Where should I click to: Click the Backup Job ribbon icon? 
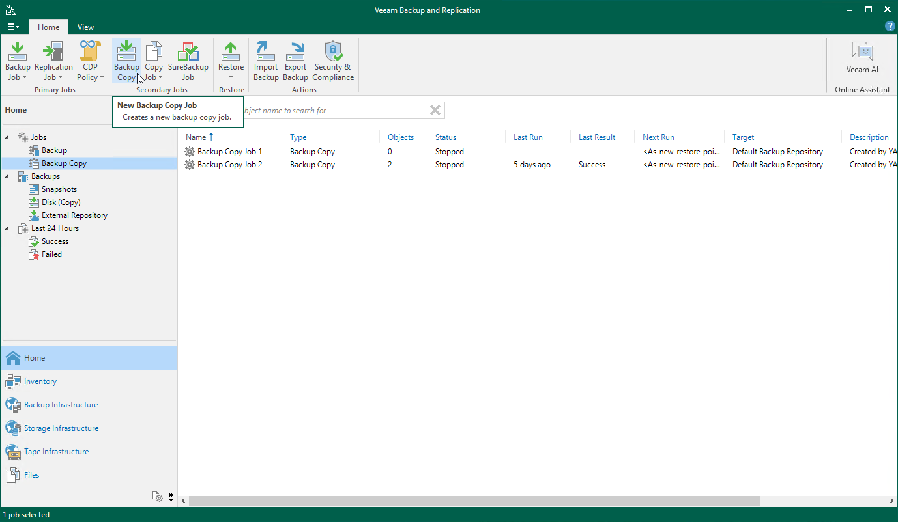(x=18, y=51)
